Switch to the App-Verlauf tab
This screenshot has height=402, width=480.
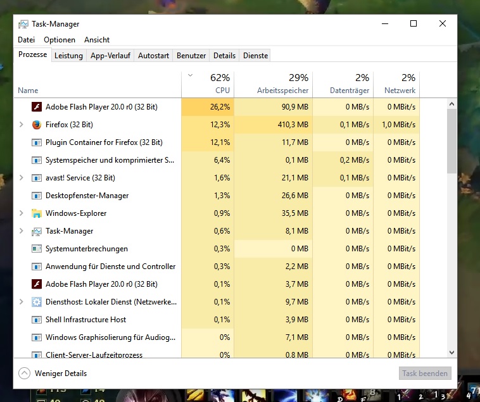point(110,56)
